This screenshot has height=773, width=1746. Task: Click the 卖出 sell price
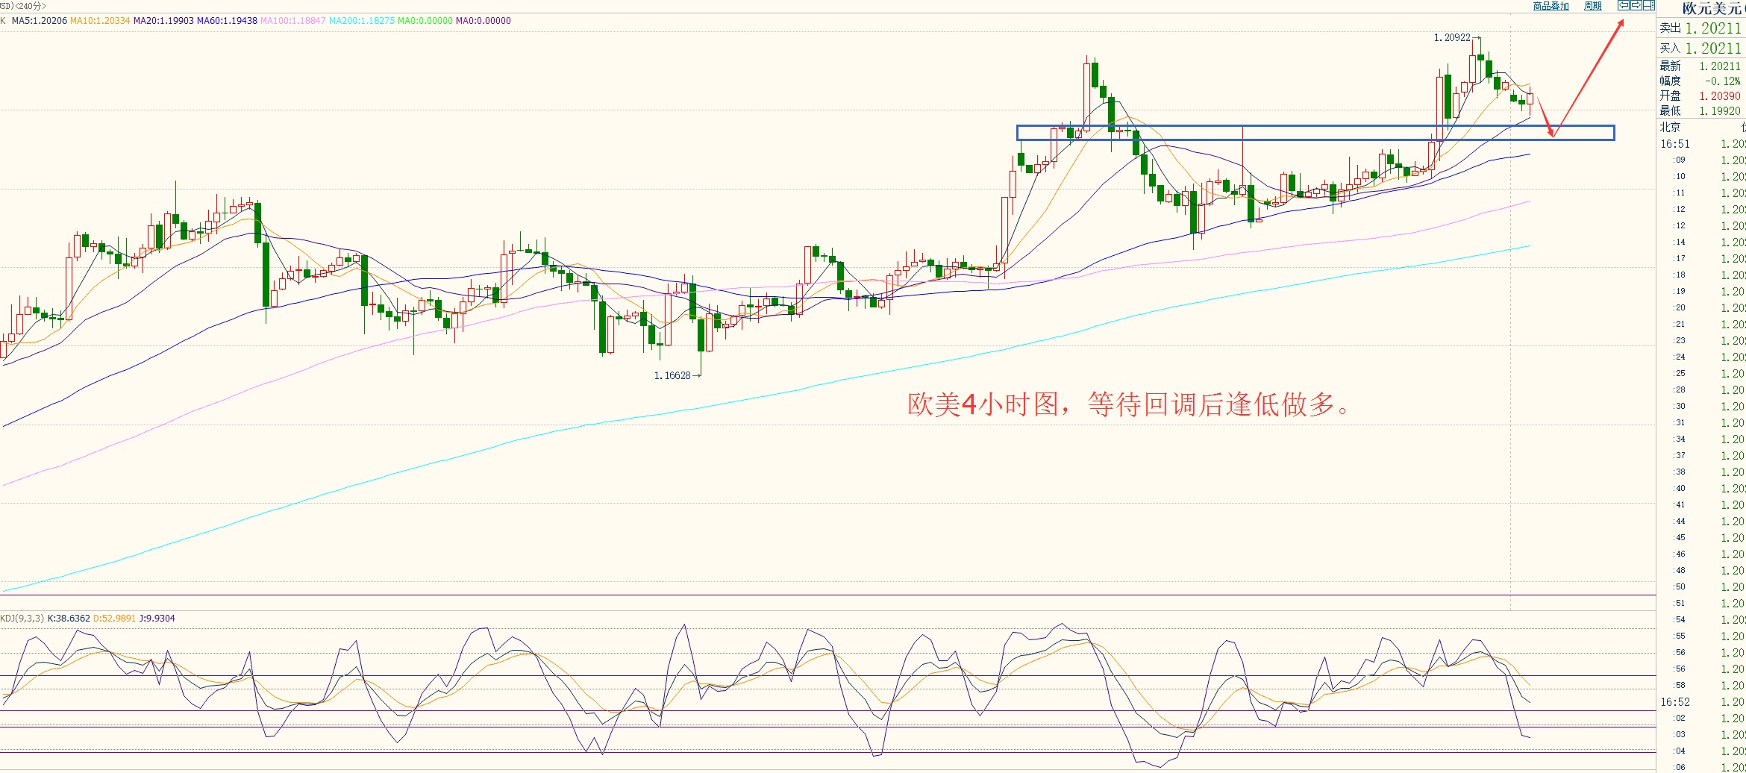[x=1712, y=28]
